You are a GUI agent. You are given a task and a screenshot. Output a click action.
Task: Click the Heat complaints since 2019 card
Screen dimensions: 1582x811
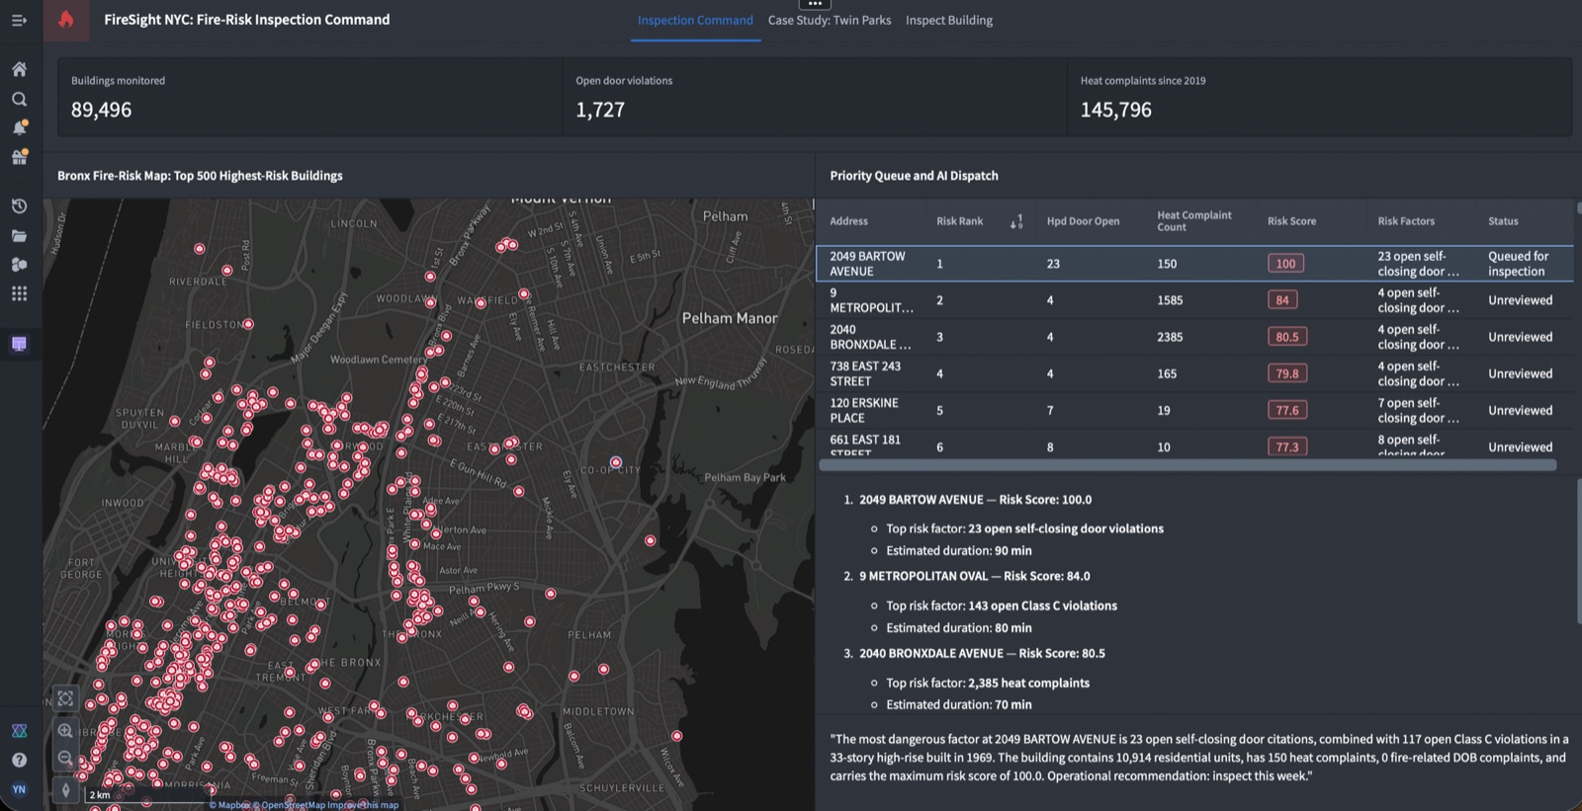click(x=1320, y=97)
